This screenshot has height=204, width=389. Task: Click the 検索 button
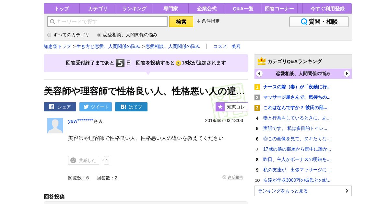coord(181,22)
